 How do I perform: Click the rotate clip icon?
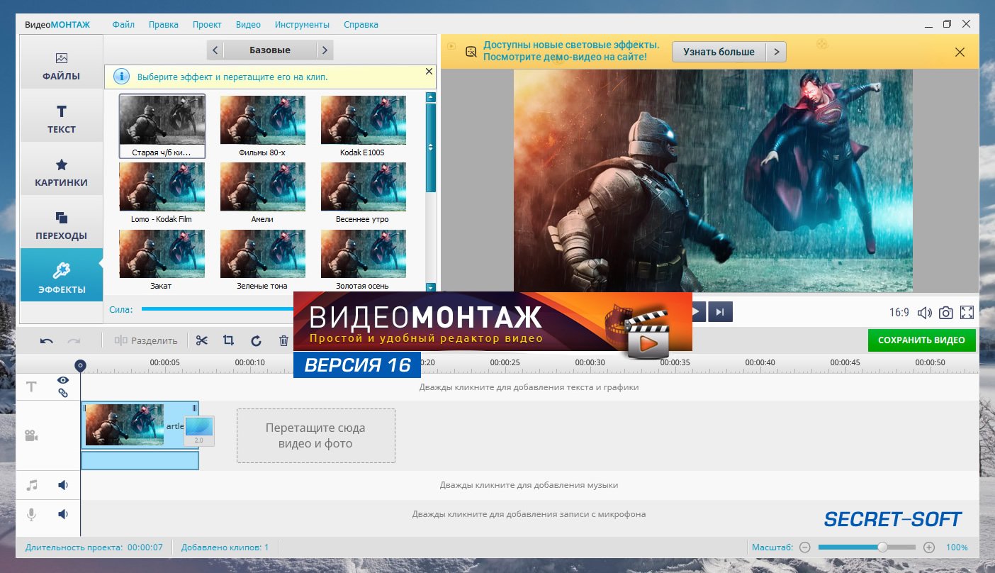[256, 340]
